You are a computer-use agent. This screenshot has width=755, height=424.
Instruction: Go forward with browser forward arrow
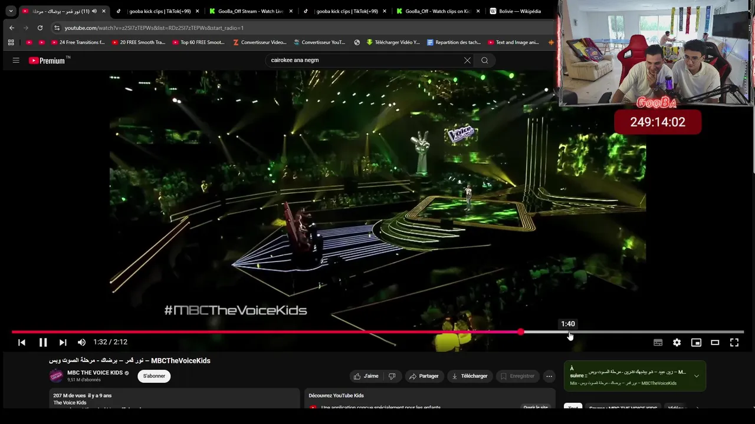click(x=26, y=28)
